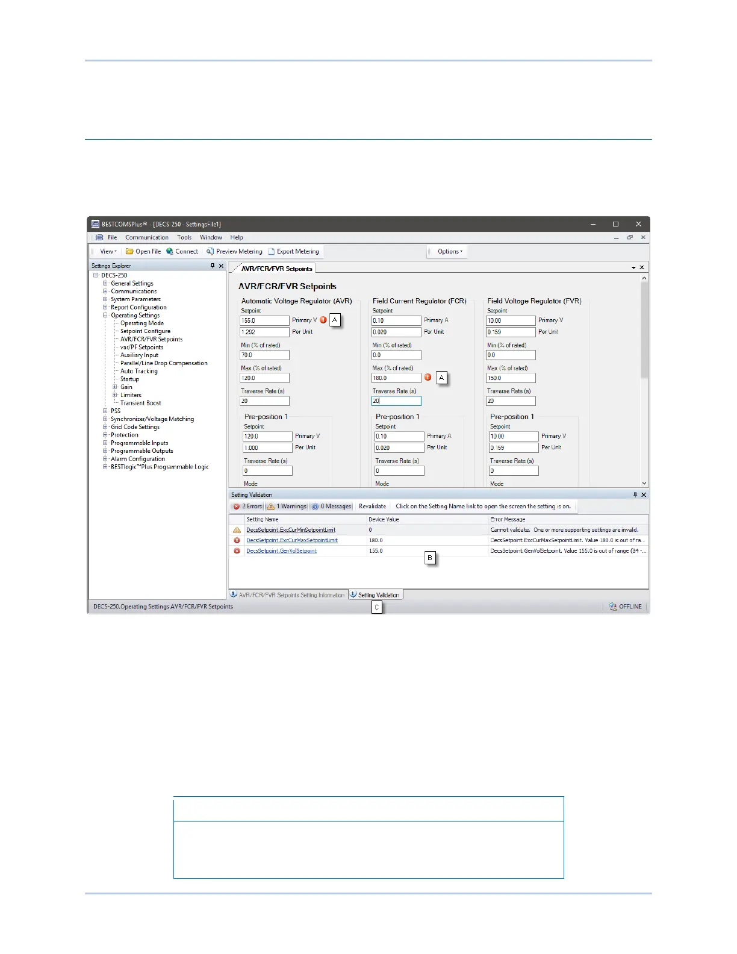Image resolution: width=737 pixels, height=954 pixels.
Task: Toggle the 1 Warnings filter
Action: coord(287,507)
